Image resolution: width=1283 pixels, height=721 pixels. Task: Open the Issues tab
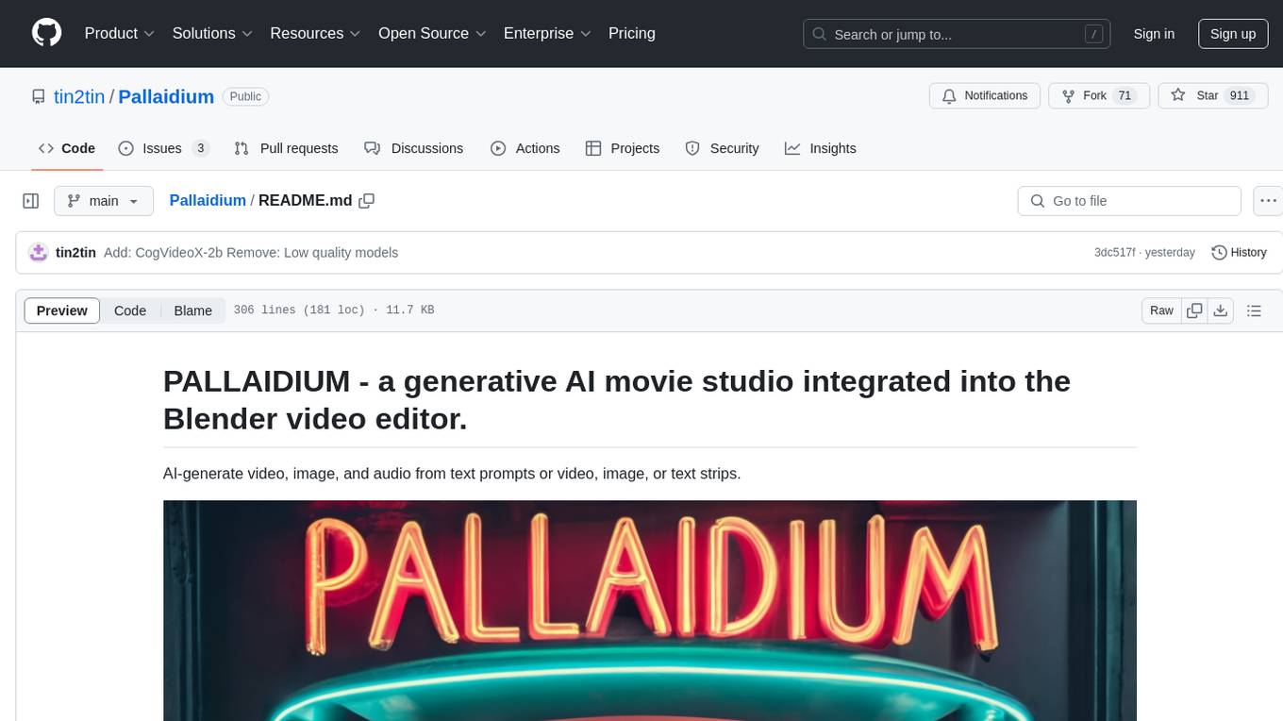(x=162, y=148)
